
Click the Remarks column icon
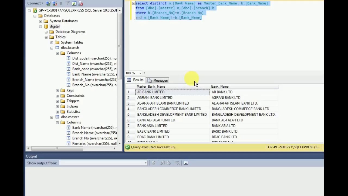coord(69,143)
